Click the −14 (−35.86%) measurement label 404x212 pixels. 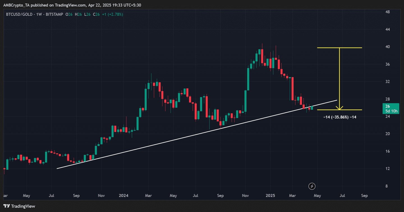[x=340, y=117]
